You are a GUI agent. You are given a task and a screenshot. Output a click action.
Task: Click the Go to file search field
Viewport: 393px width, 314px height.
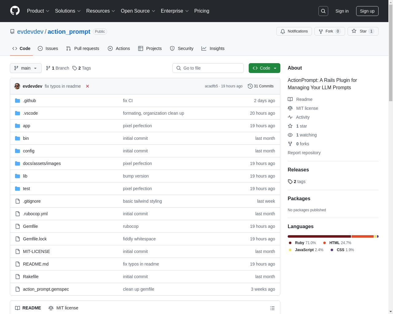click(x=208, y=68)
